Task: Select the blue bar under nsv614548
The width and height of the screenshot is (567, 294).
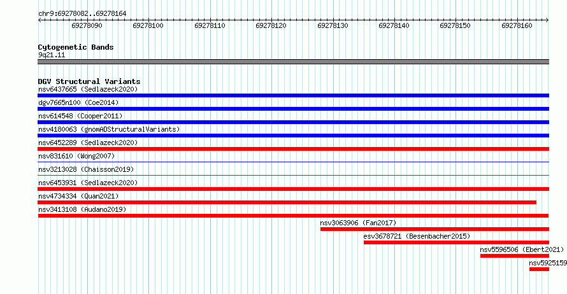Action: (x=293, y=122)
